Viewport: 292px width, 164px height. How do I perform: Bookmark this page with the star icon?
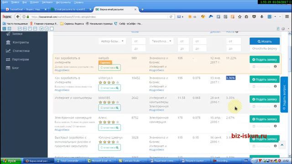click(x=240, y=17)
